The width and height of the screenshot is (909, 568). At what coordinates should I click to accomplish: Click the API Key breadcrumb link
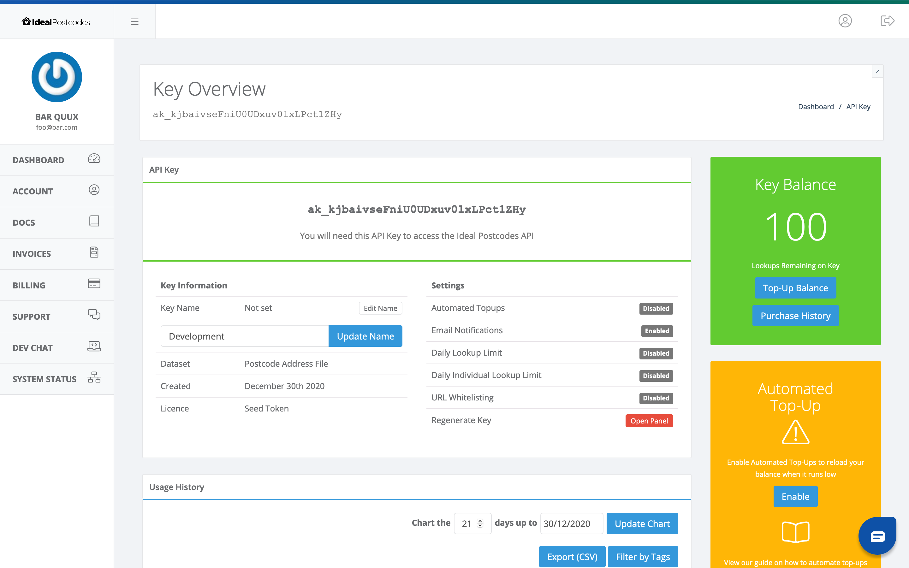tap(858, 107)
